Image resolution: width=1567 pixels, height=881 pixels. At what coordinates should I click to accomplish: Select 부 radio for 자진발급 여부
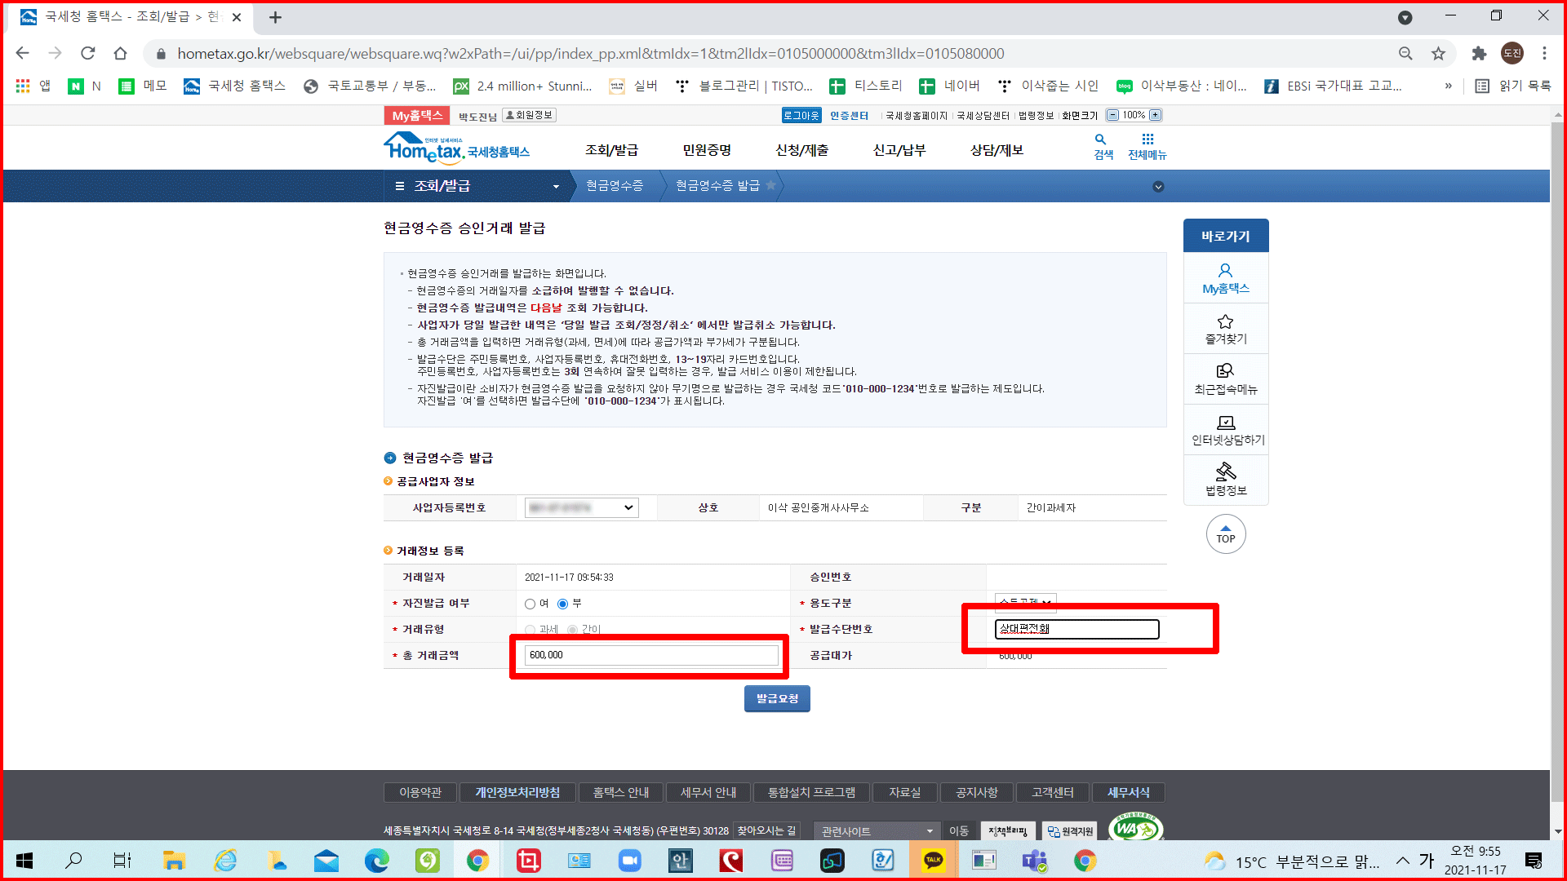[x=562, y=604]
